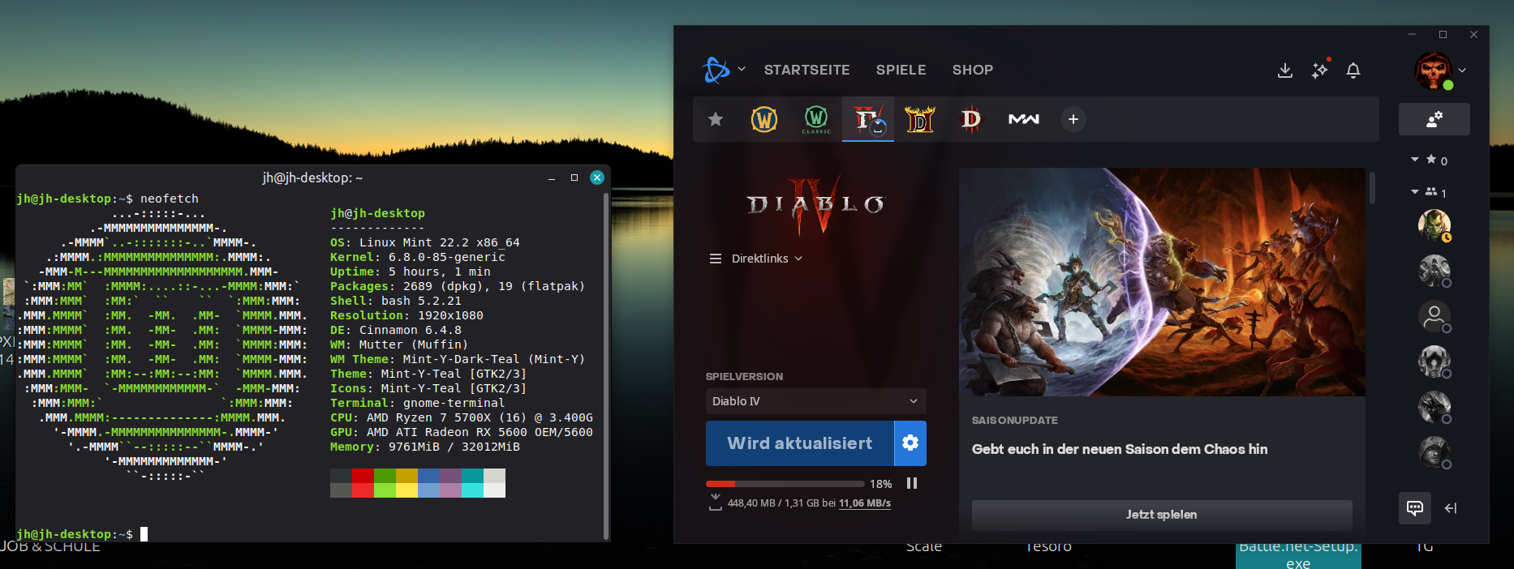
Task: Click the 11,06 MB/s download speed link
Action: point(865,503)
